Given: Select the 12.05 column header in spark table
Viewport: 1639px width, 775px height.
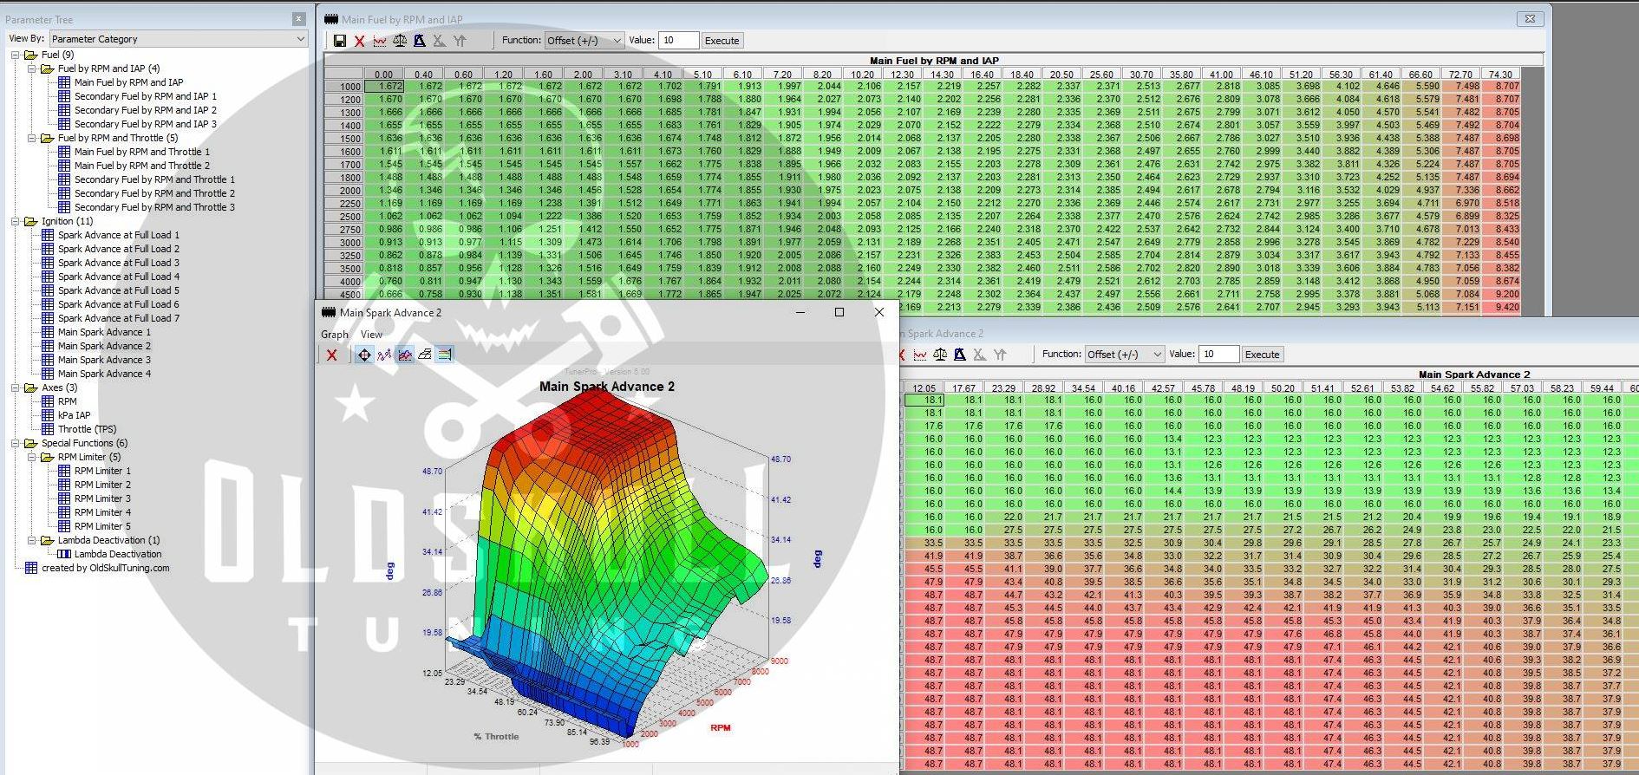Looking at the screenshot, I should [x=924, y=388].
